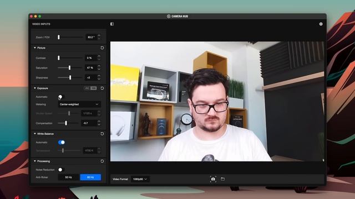Click the Contrast value field

[91, 58]
